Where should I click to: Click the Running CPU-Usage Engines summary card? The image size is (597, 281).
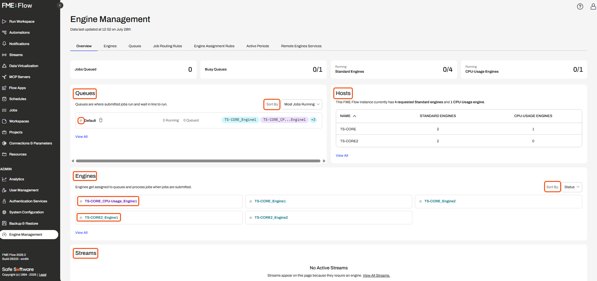click(524, 70)
